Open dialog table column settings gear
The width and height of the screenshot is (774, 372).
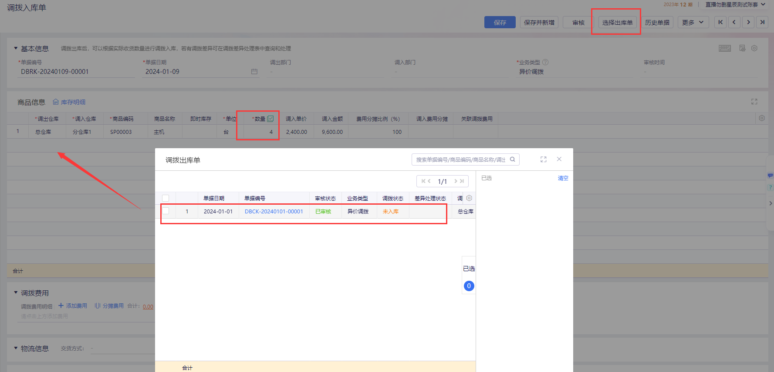[x=469, y=198]
